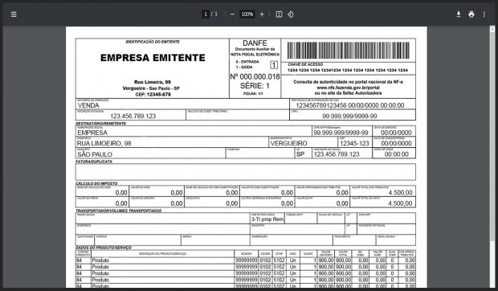Click the departure time 00:00:00

(396, 154)
